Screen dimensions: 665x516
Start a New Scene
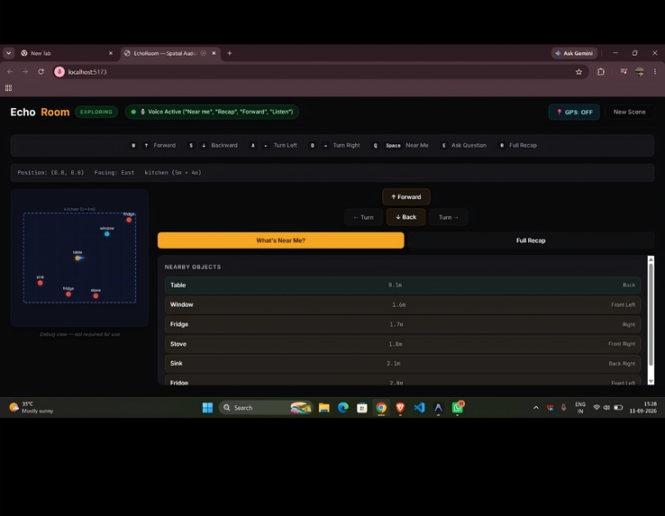coord(629,112)
